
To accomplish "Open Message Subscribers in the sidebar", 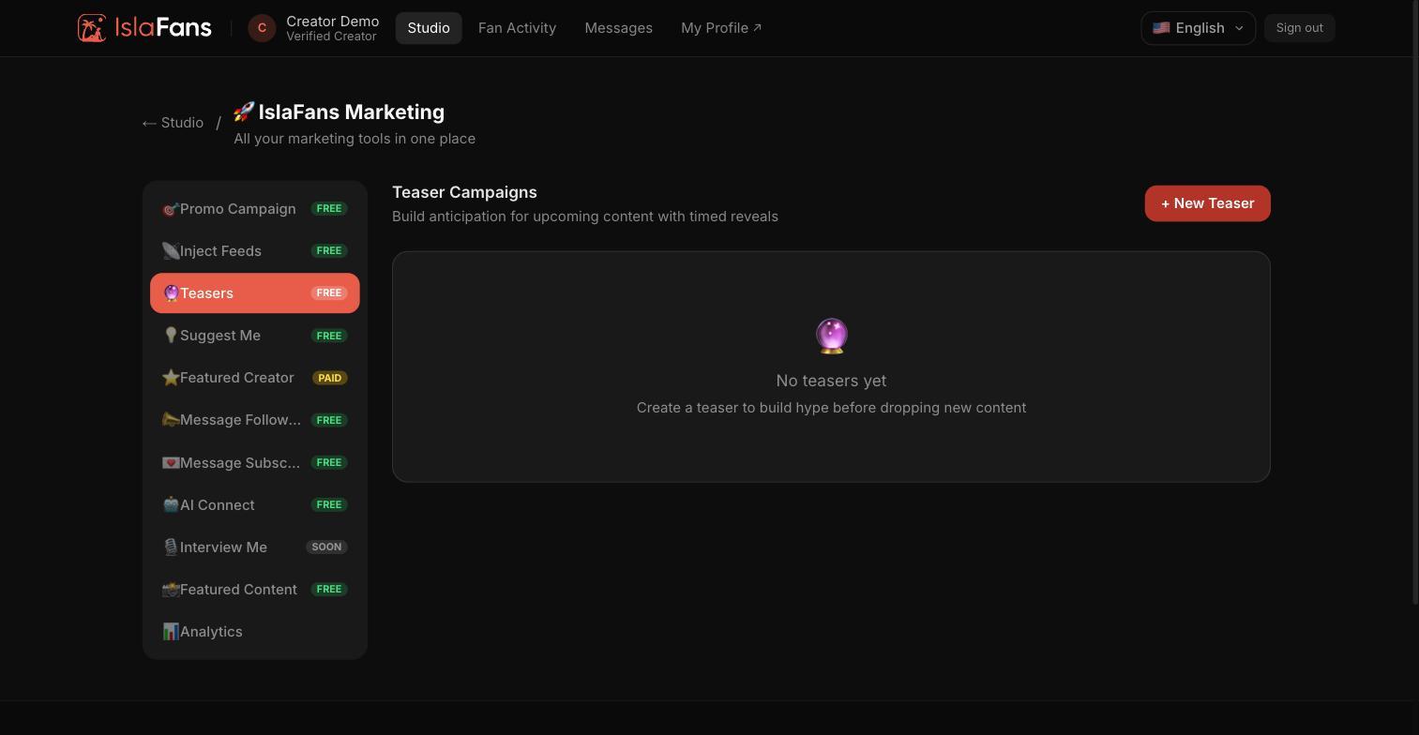I will point(255,463).
